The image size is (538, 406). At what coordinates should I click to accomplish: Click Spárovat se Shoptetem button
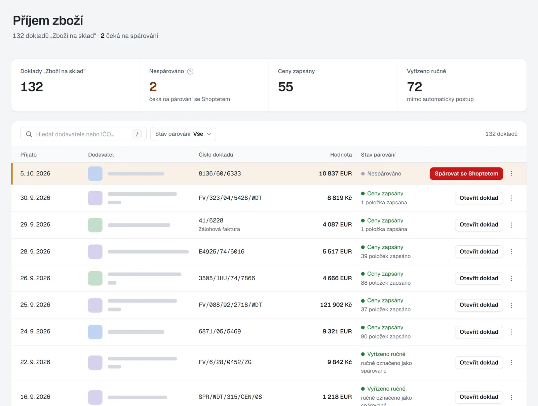466,174
